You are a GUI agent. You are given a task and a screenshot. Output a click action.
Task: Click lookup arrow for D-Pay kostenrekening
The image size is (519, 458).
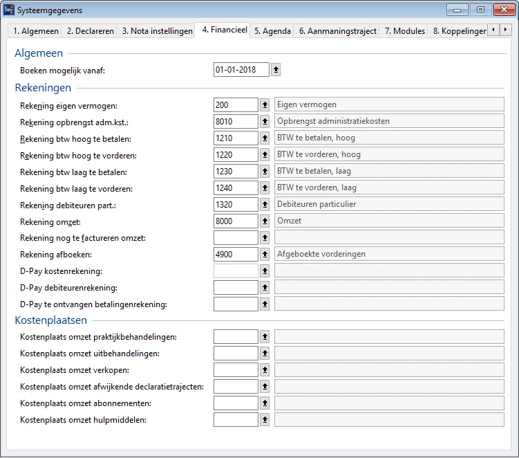[264, 271]
